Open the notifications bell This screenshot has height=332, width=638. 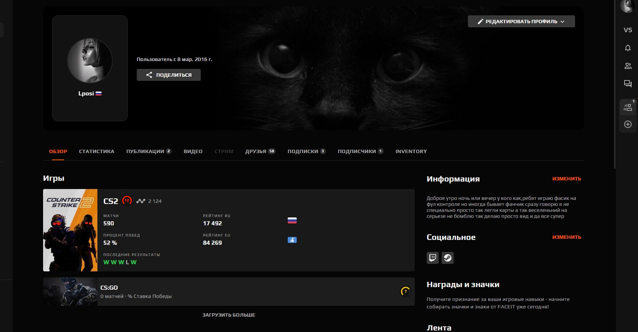coord(628,48)
